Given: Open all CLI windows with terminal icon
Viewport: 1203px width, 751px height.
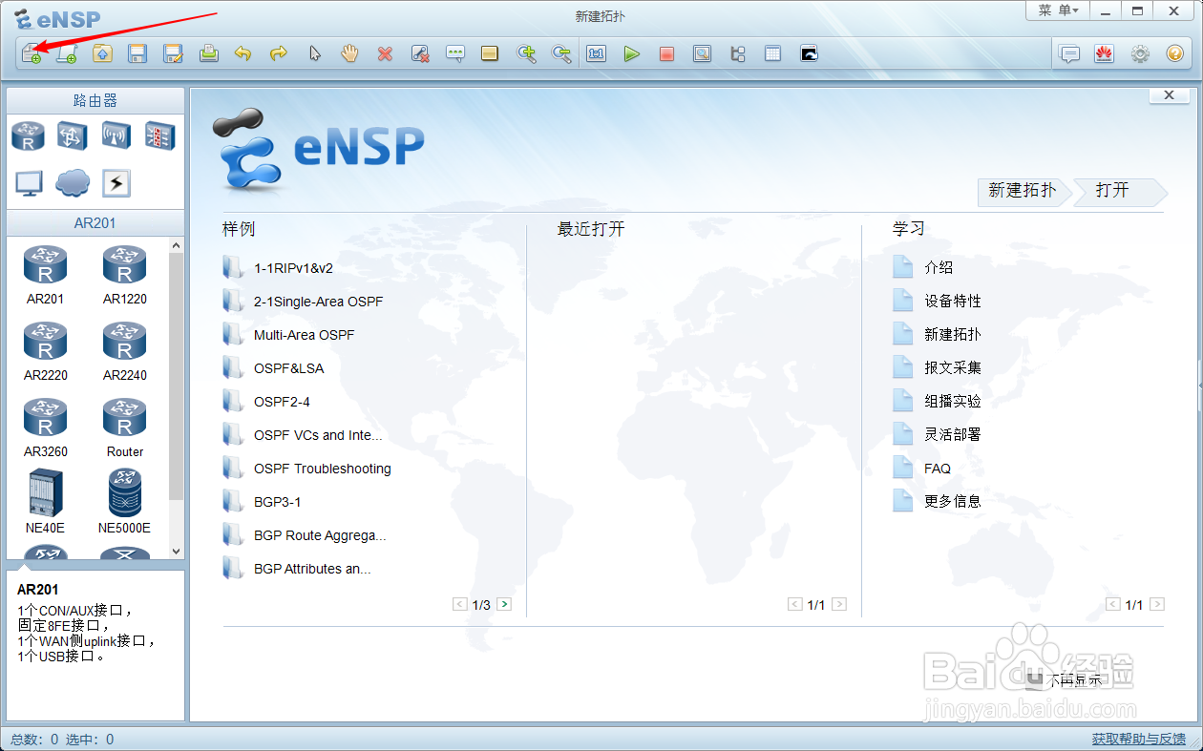Looking at the screenshot, I should coord(809,53).
